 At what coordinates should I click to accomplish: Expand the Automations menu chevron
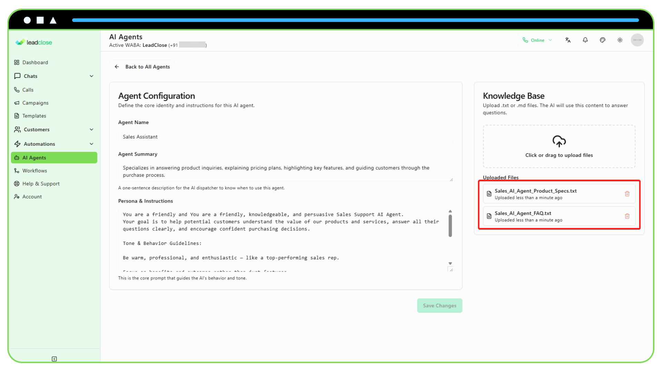91,144
